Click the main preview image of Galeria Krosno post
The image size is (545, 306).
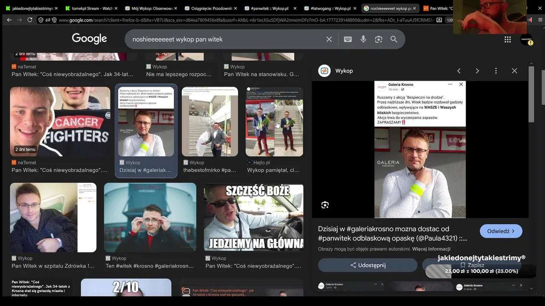(420, 149)
